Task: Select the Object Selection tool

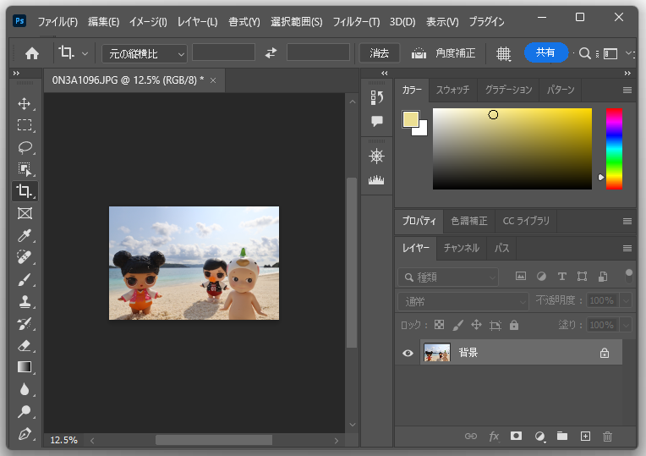Action: (x=25, y=169)
